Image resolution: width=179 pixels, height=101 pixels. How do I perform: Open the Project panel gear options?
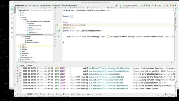(x=50, y=8)
